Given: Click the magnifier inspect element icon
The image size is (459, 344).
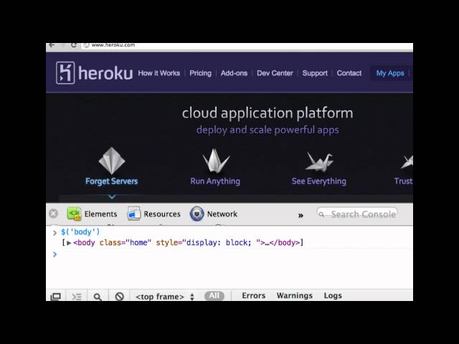Looking at the screenshot, I should click(x=98, y=297).
